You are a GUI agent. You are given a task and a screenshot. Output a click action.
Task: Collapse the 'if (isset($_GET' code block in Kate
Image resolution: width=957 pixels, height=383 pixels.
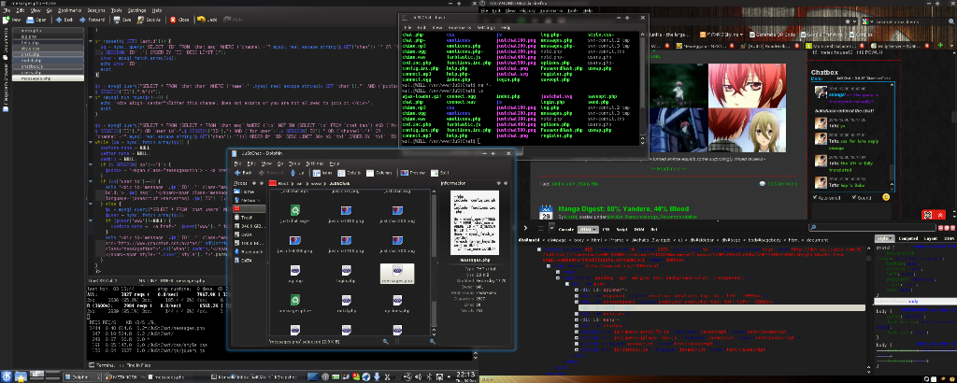(x=91, y=41)
